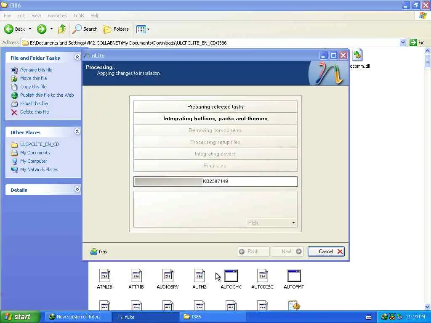The image size is (431, 323).
Task: Collapse Other Places panel
Action: point(77,131)
